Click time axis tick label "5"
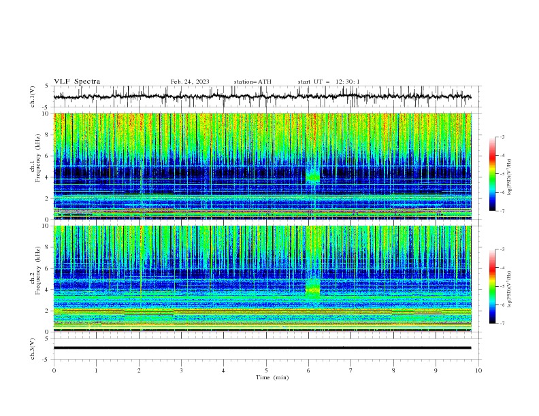The height and width of the screenshot is (416, 539). [266, 370]
